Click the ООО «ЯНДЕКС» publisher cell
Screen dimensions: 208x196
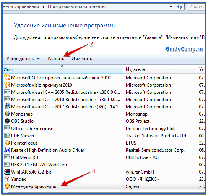pos(142,179)
